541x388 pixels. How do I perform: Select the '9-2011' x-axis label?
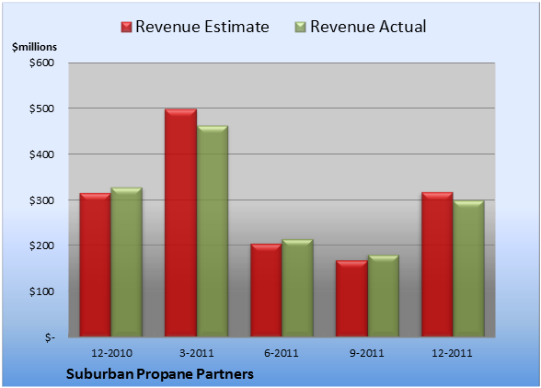click(367, 353)
